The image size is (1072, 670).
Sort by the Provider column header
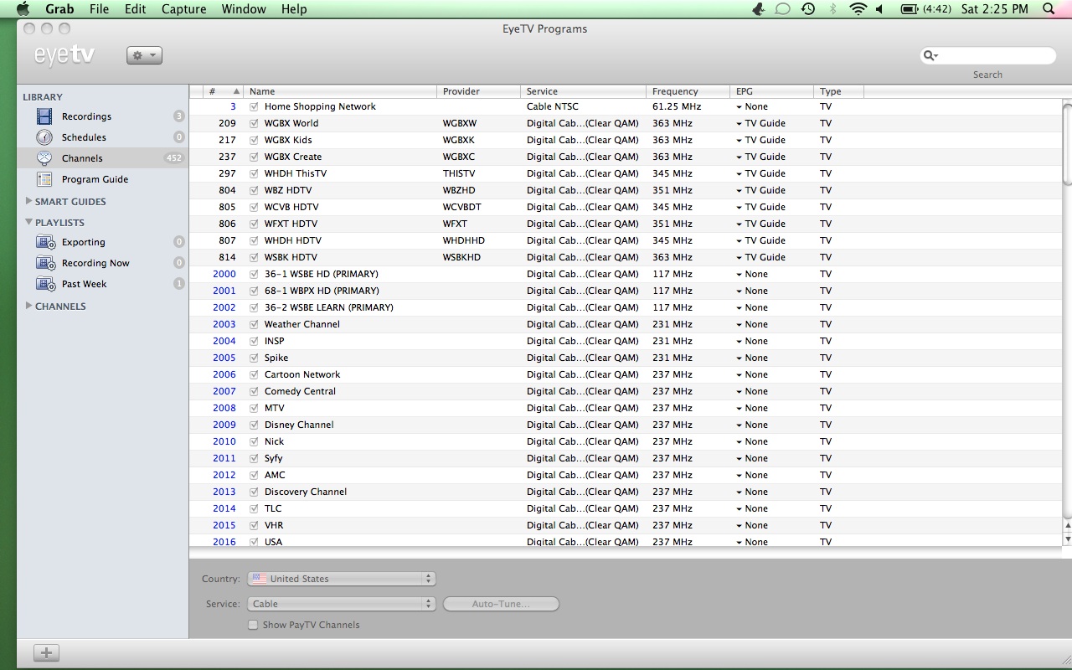point(478,91)
